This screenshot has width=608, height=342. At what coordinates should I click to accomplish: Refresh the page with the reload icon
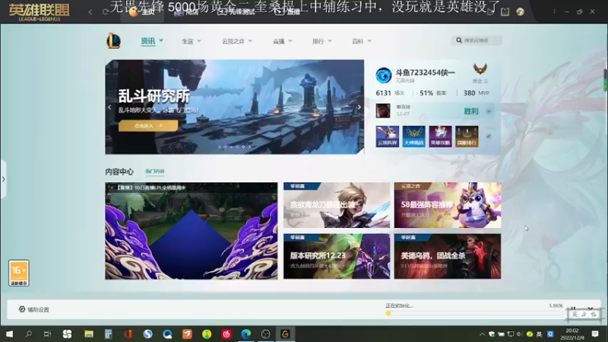[105, 12]
